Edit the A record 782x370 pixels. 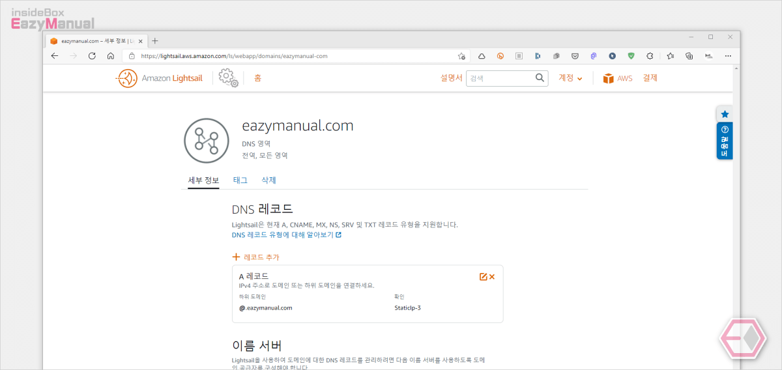point(483,277)
